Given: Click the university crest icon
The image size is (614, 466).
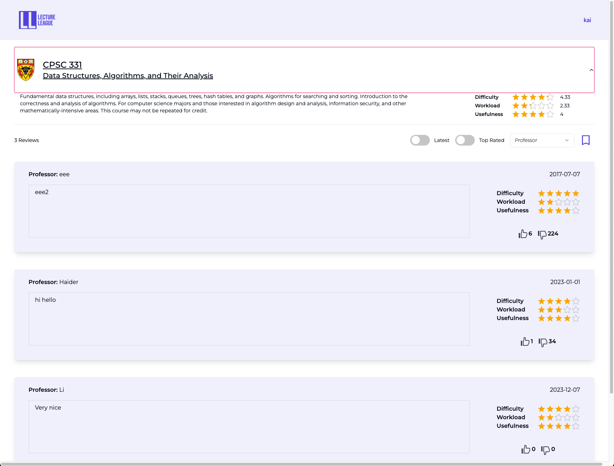Looking at the screenshot, I should (x=26, y=70).
